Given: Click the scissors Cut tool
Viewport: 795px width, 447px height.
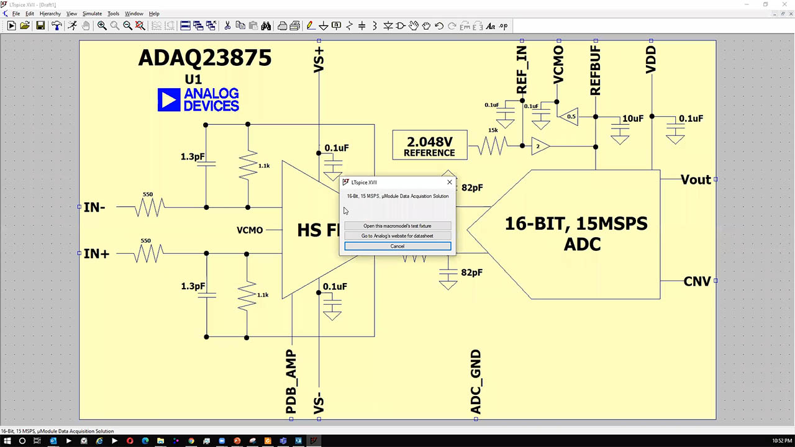Looking at the screenshot, I should click(227, 25).
